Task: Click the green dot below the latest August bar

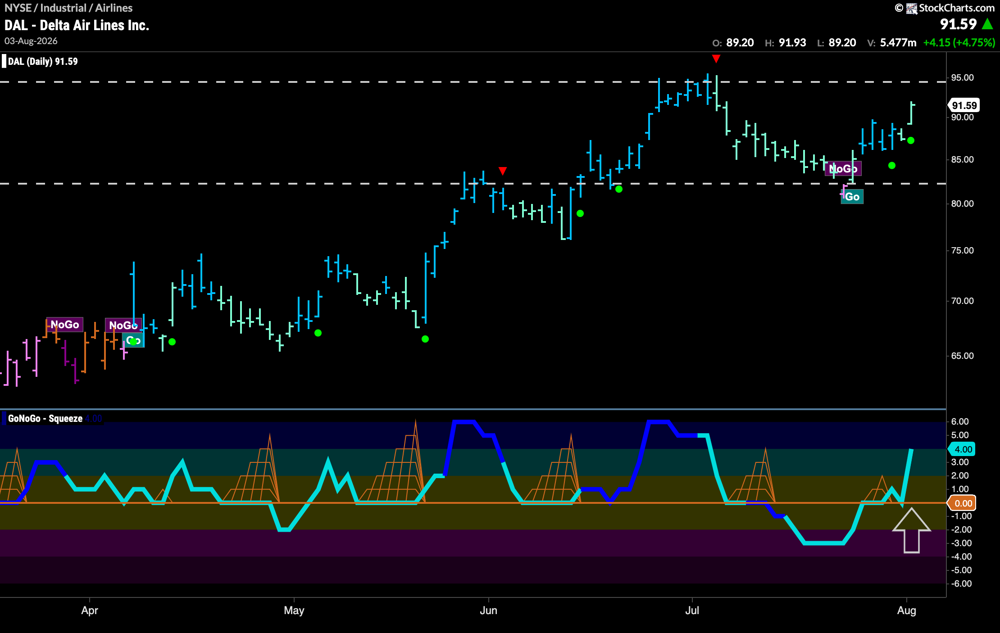Action: click(x=911, y=140)
